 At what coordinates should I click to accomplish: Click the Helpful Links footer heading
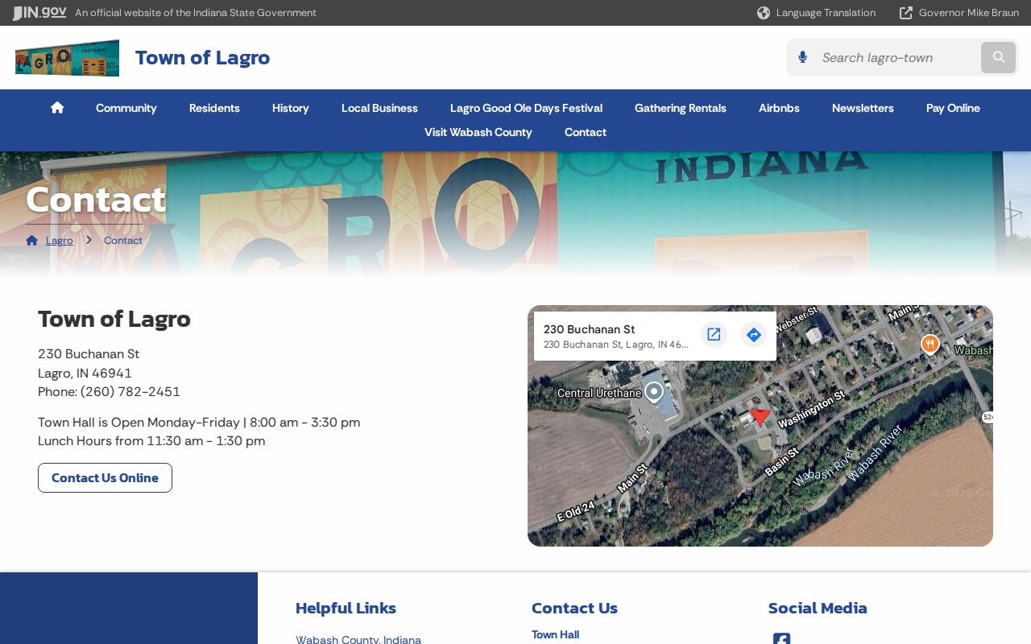pyautogui.click(x=346, y=608)
